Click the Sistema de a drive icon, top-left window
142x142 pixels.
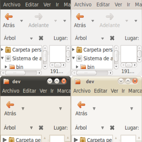pos(8,58)
